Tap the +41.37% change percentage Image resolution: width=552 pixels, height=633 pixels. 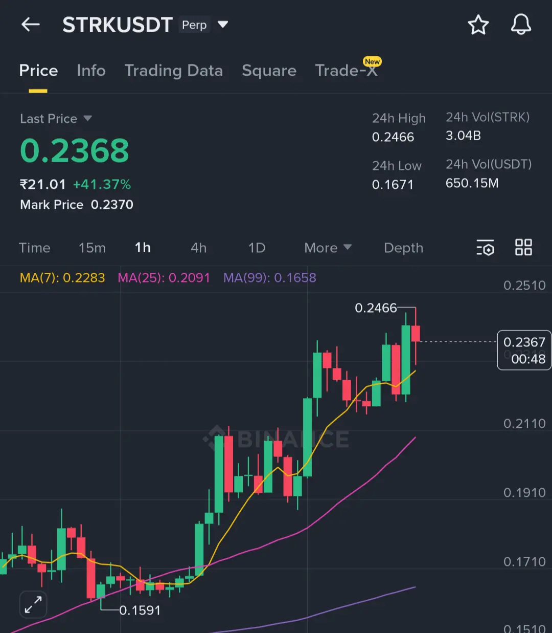pos(102,184)
